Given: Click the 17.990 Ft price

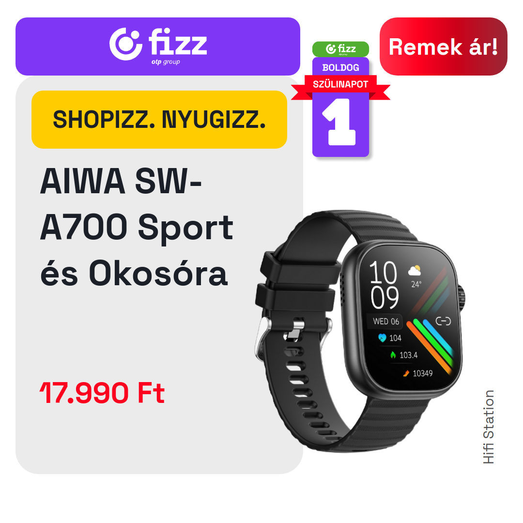Looking at the screenshot, I should (x=102, y=393).
